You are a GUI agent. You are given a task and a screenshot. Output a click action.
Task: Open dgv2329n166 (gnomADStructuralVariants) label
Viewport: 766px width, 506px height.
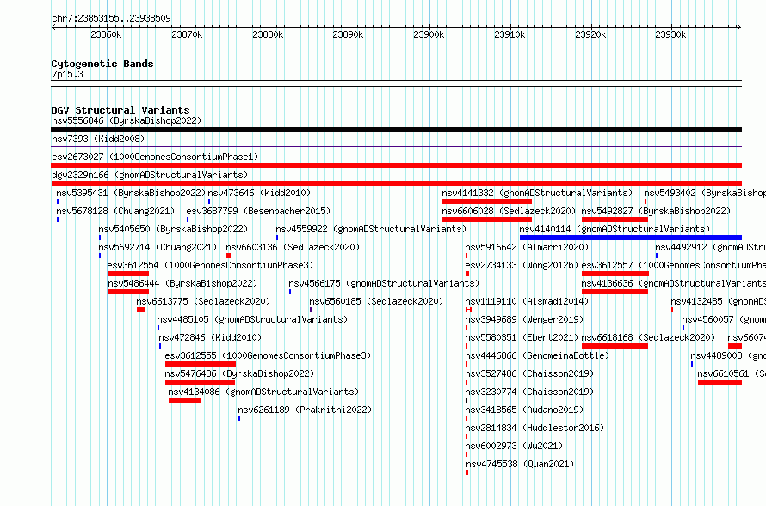click(150, 175)
